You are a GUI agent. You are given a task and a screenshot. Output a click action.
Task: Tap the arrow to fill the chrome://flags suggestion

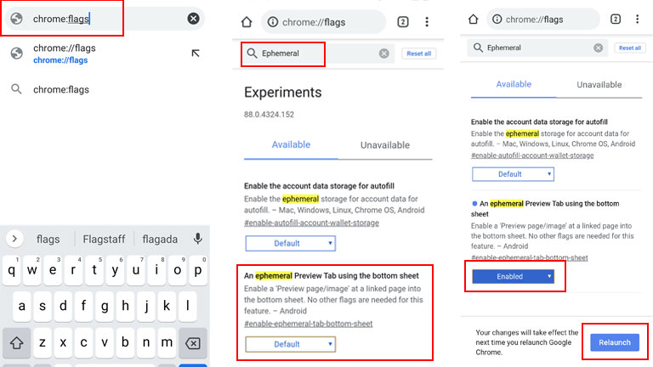pyautogui.click(x=196, y=53)
